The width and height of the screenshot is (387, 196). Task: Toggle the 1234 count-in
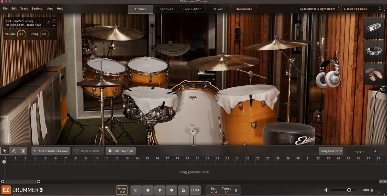click(195, 190)
